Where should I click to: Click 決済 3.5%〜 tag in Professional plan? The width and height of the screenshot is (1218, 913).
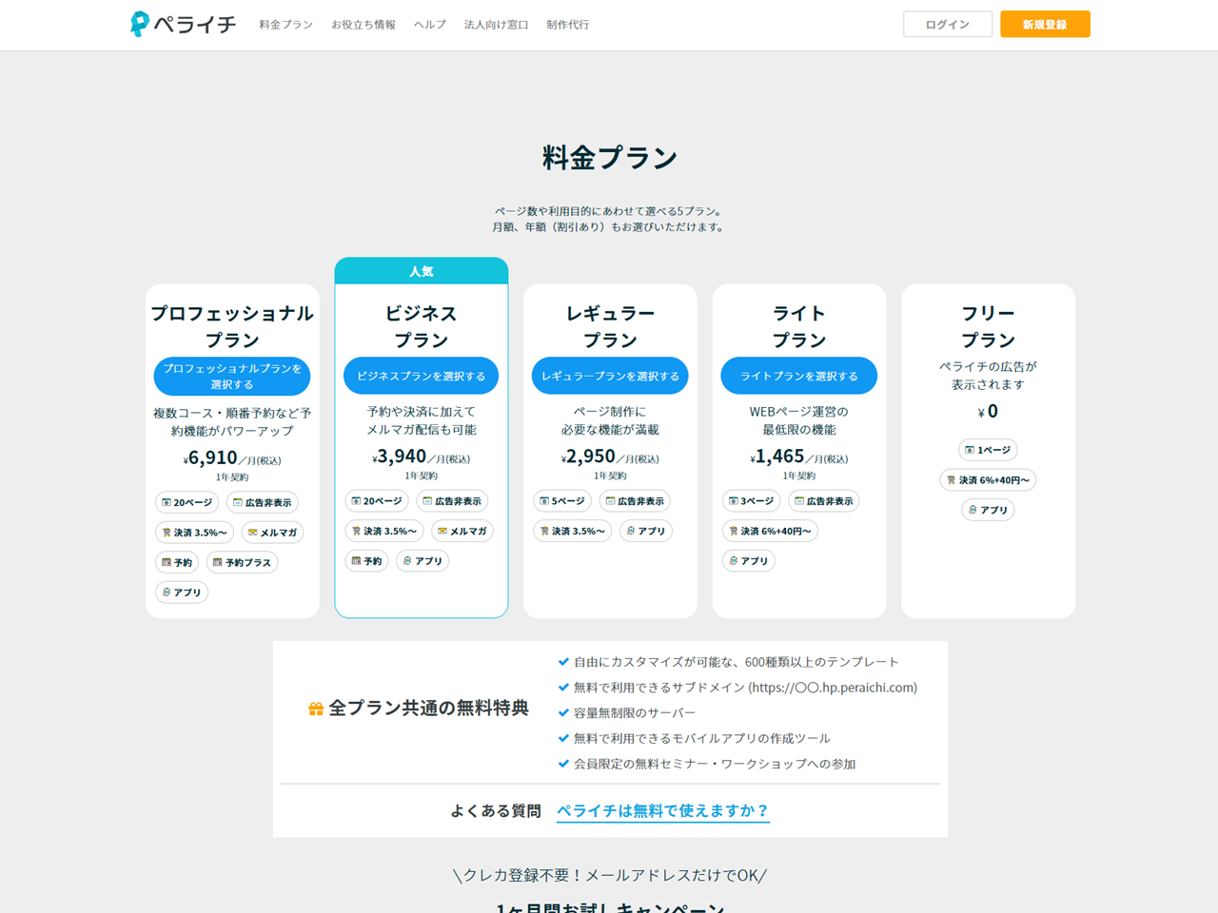tap(194, 533)
